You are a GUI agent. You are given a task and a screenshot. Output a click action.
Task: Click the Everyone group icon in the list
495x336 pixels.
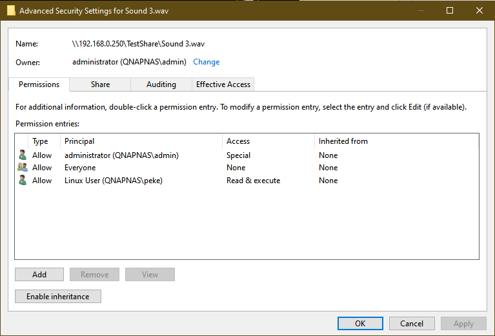(23, 168)
